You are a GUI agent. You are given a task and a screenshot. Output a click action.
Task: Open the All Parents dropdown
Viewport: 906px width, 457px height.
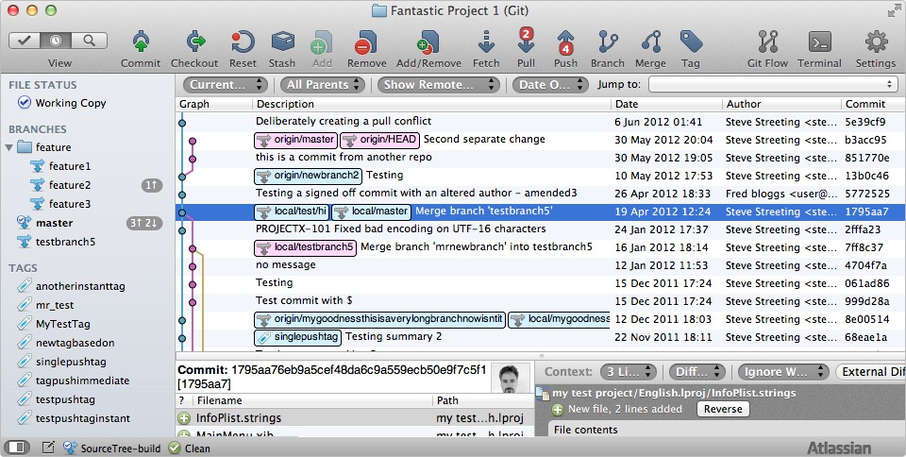pyautogui.click(x=323, y=84)
